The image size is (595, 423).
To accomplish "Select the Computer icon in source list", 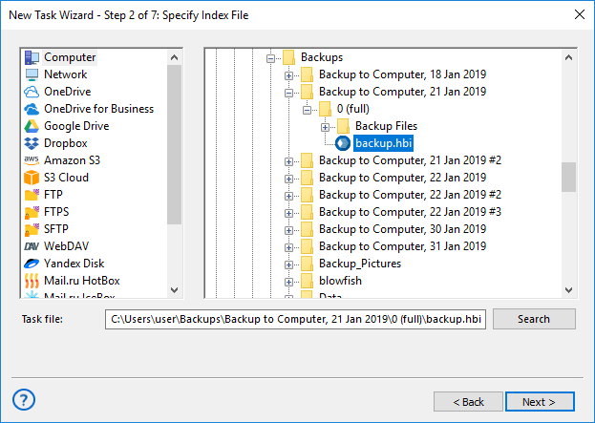I will (x=32, y=57).
